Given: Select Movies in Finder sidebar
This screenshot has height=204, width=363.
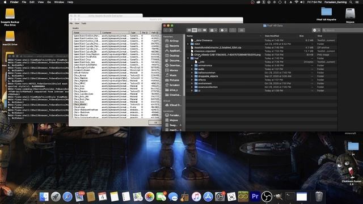Looking at the screenshot, I should (x=174, y=70).
